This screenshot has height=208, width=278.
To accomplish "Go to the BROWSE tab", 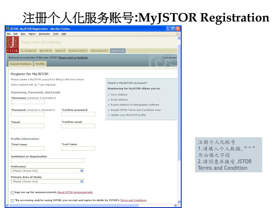I will 46,51.
